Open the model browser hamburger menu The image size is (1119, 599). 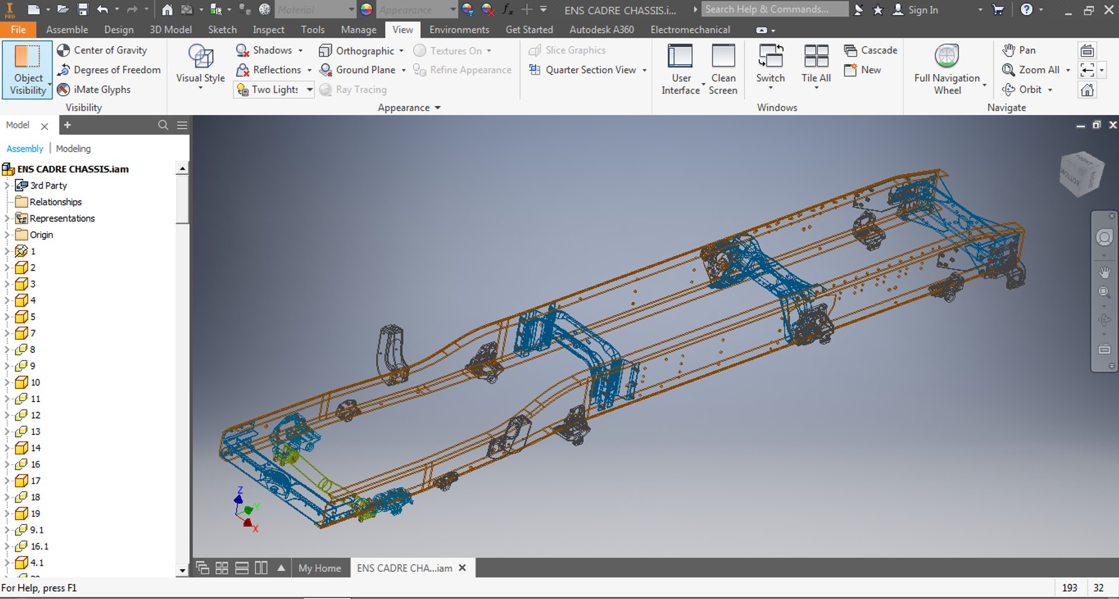182,125
